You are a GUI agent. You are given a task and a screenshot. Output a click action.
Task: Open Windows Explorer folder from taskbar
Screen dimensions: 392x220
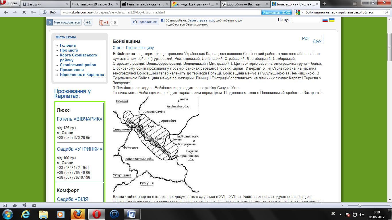(x=43, y=214)
